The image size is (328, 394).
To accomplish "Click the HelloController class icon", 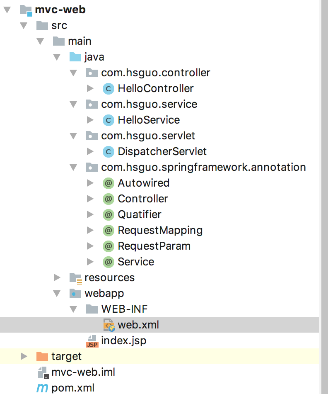I will tap(108, 88).
